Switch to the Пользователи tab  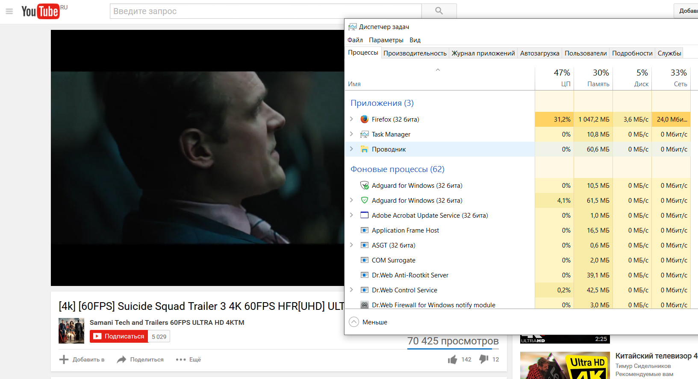click(586, 53)
